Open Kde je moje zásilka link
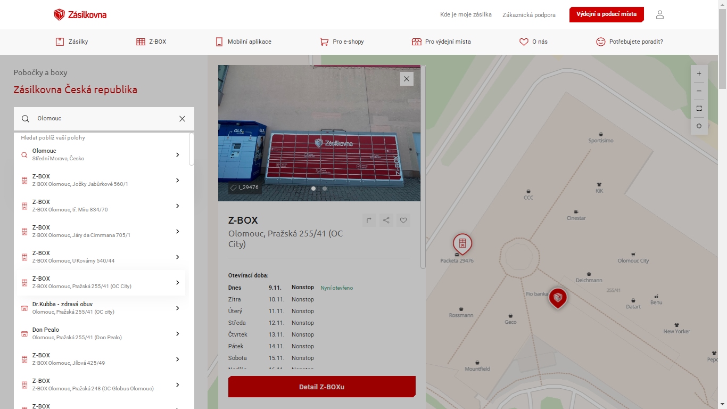 (466, 15)
